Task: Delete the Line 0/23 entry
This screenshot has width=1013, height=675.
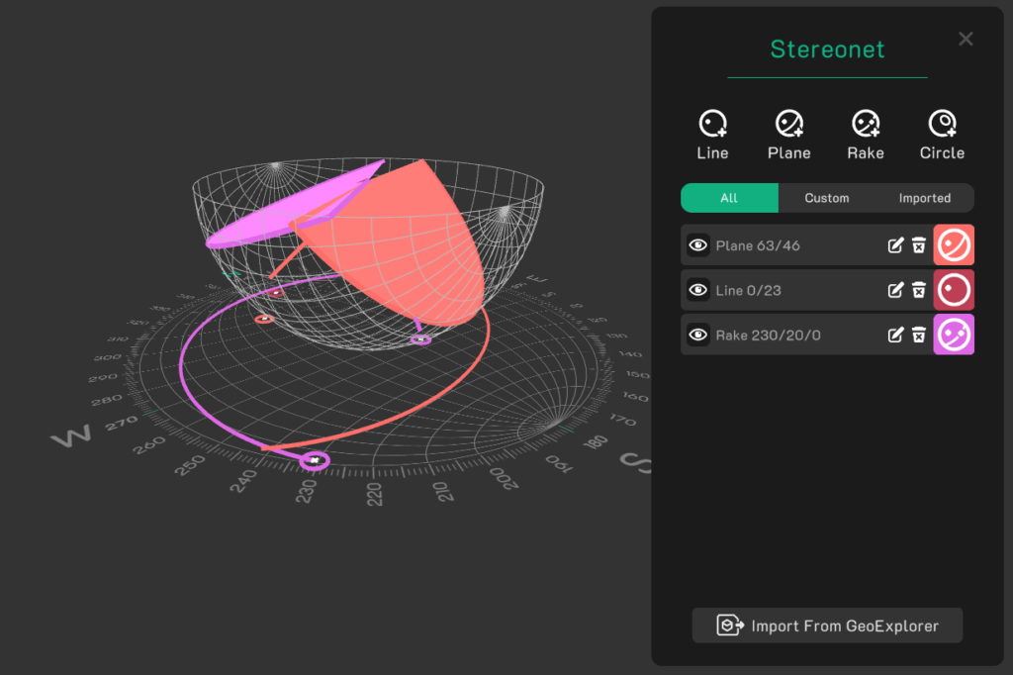Action: click(x=919, y=290)
